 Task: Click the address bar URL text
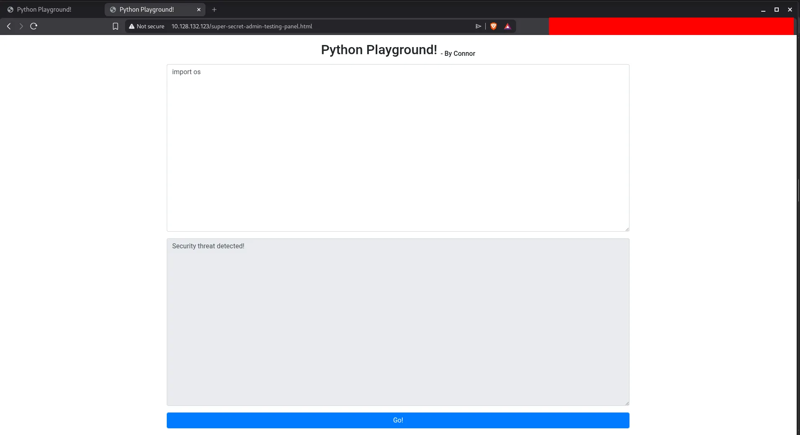tap(242, 26)
